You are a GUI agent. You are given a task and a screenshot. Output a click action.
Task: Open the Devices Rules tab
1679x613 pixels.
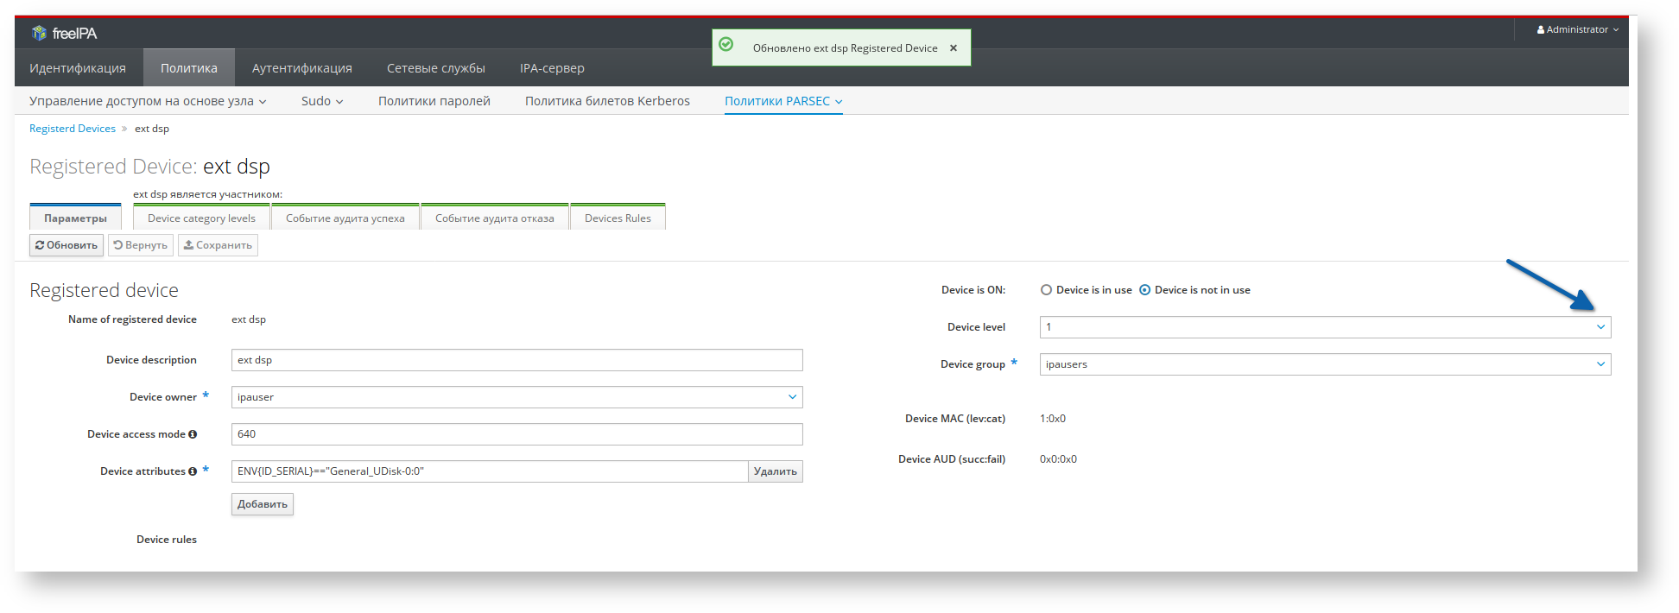click(x=618, y=218)
